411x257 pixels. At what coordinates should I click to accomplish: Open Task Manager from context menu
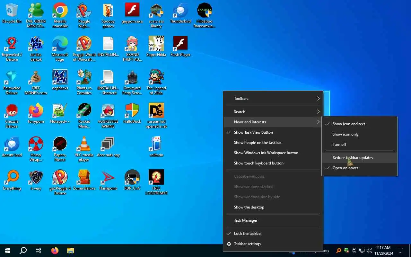(x=273, y=220)
